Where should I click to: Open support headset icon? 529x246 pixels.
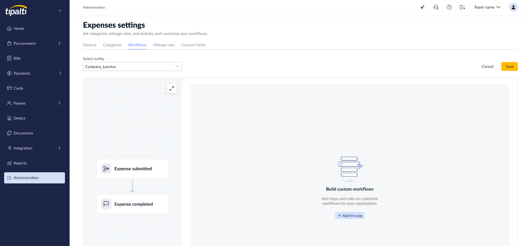(x=436, y=7)
